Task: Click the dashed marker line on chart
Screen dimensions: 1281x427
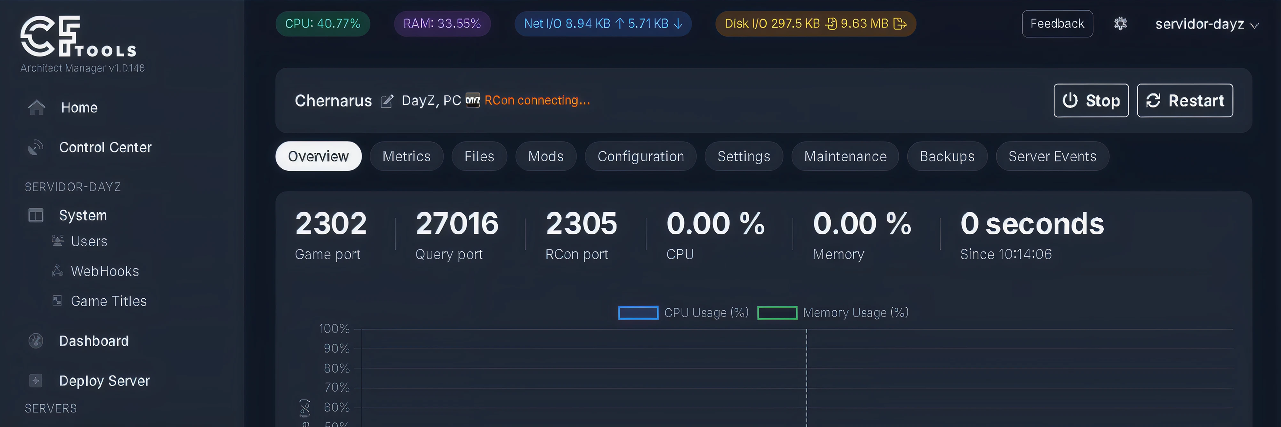Action: [807, 378]
